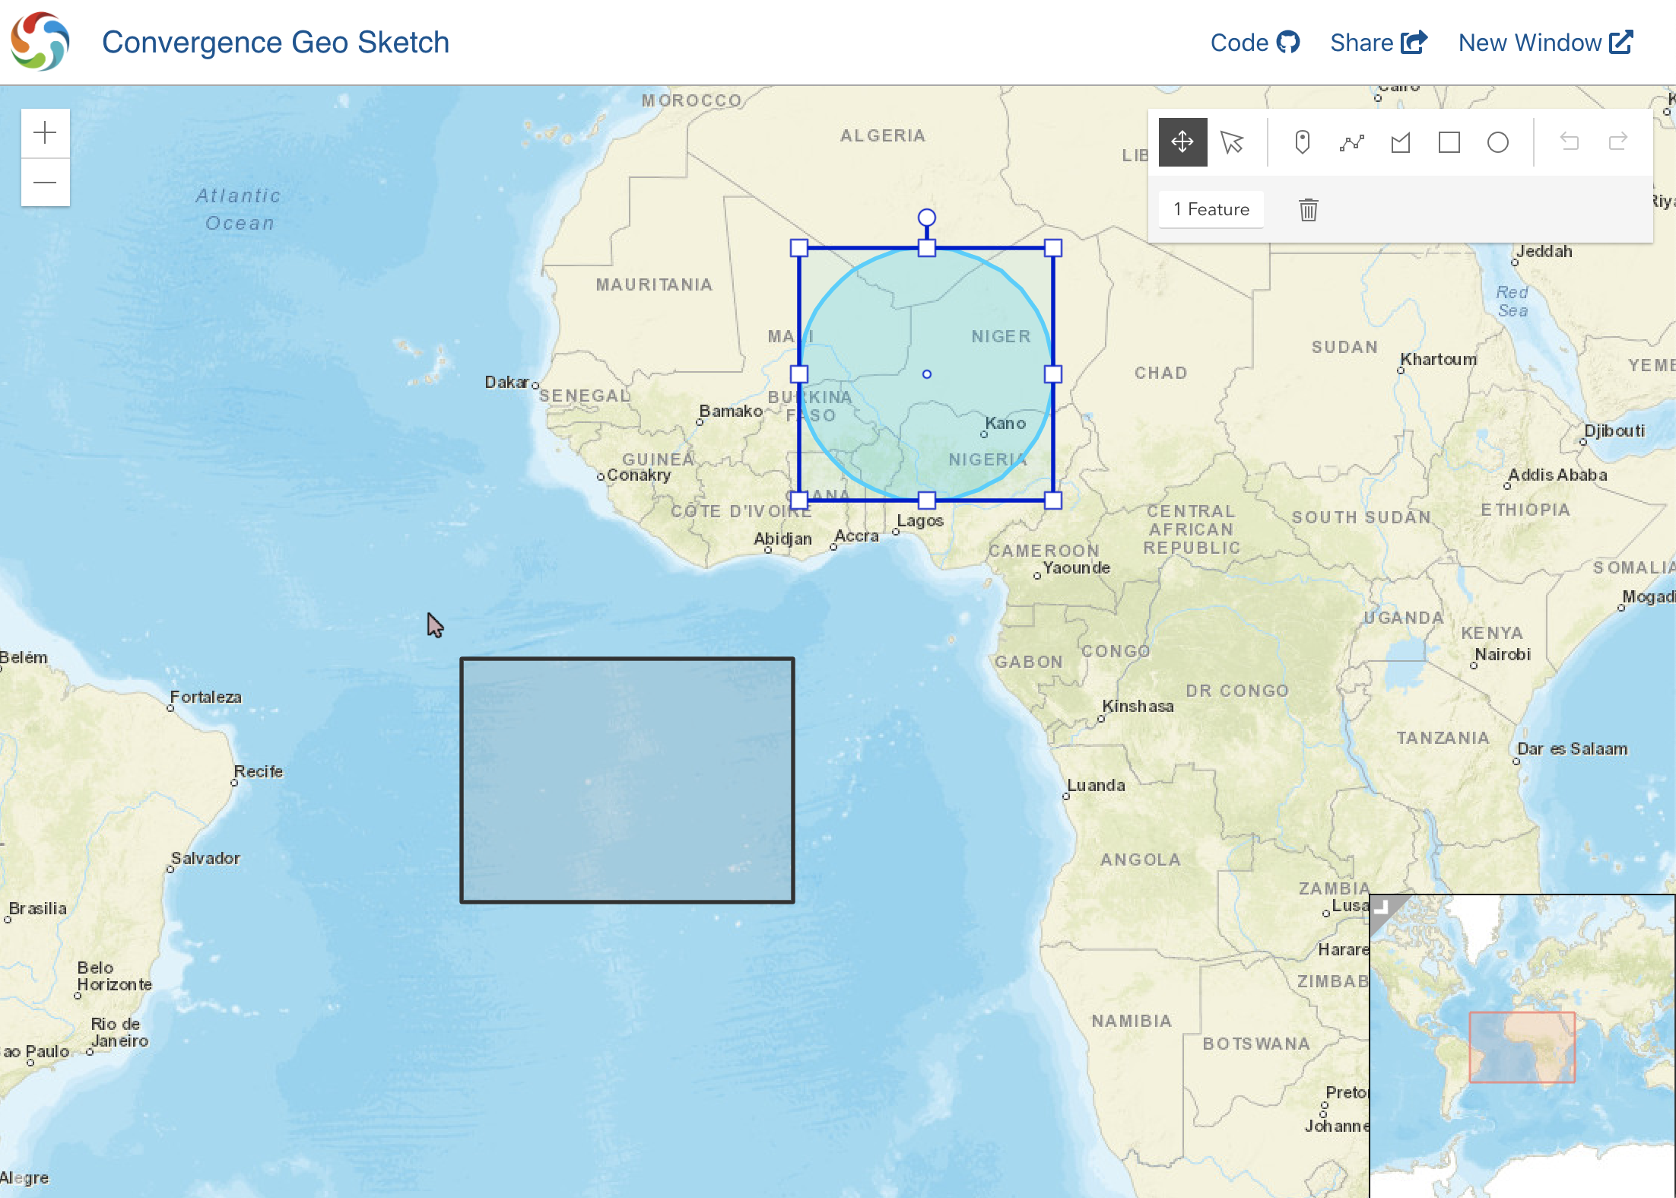
Task: Choose the circle drawing tool
Action: point(1497,142)
